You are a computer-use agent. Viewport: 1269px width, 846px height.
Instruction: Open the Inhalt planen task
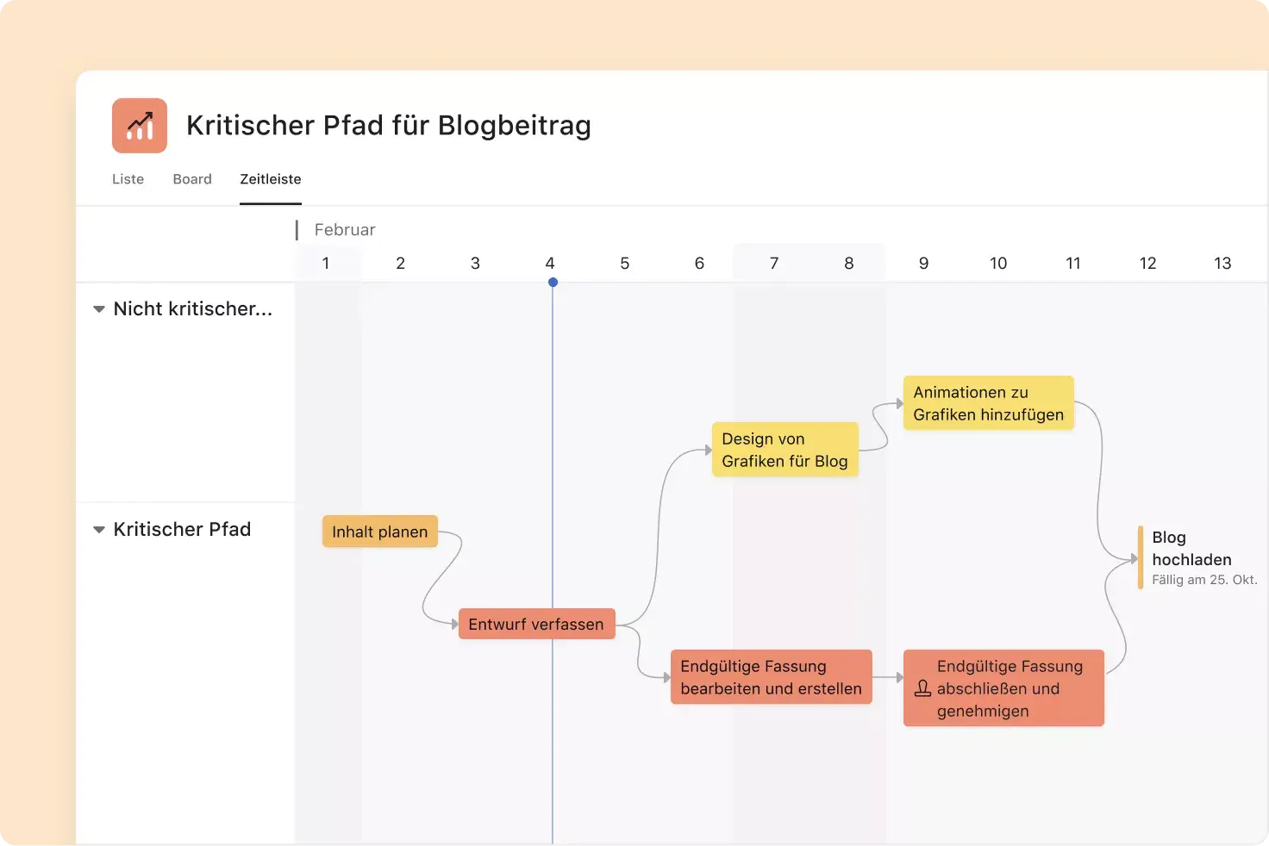[379, 532]
